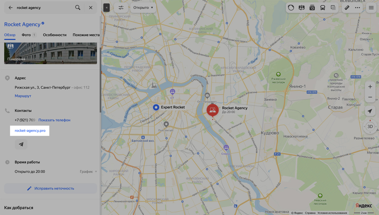Select the ruler measurement tool

pos(347,8)
